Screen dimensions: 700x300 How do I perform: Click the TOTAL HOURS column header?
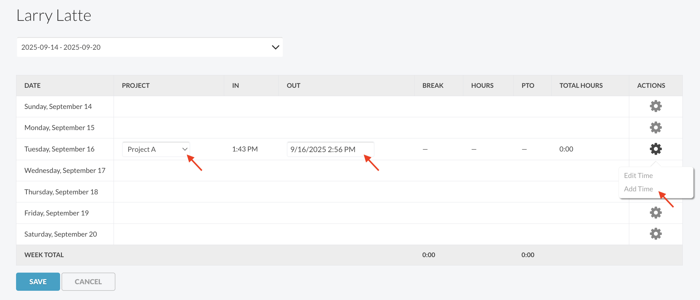[581, 86]
